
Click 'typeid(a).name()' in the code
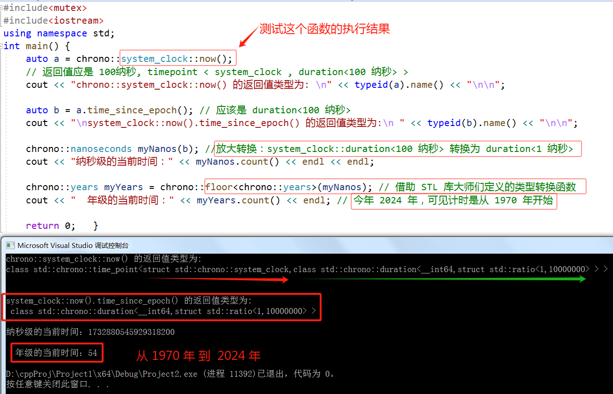(x=399, y=85)
